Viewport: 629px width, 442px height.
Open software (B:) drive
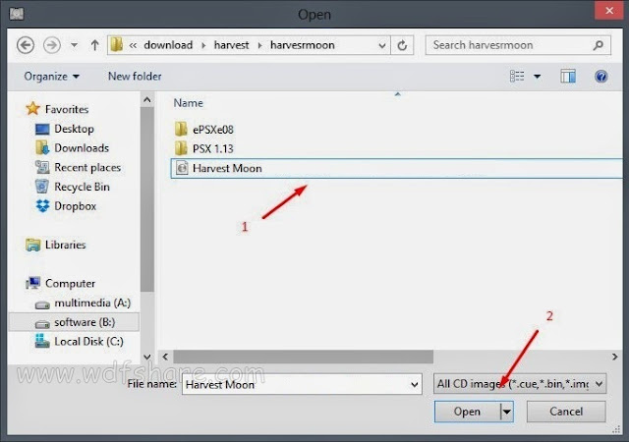85,322
